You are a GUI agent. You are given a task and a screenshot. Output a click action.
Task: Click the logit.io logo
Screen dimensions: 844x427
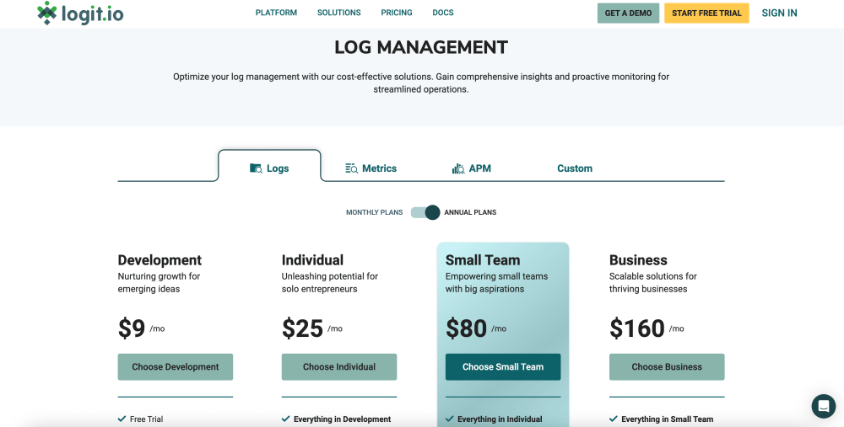[x=80, y=13]
